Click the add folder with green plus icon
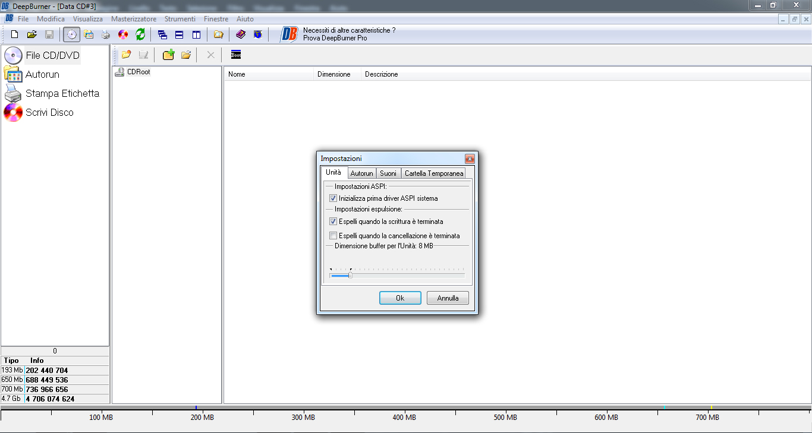This screenshot has height=433, width=812. pos(168,55)
